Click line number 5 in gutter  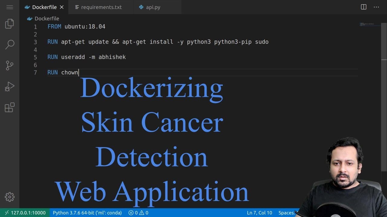coord(35,57)
